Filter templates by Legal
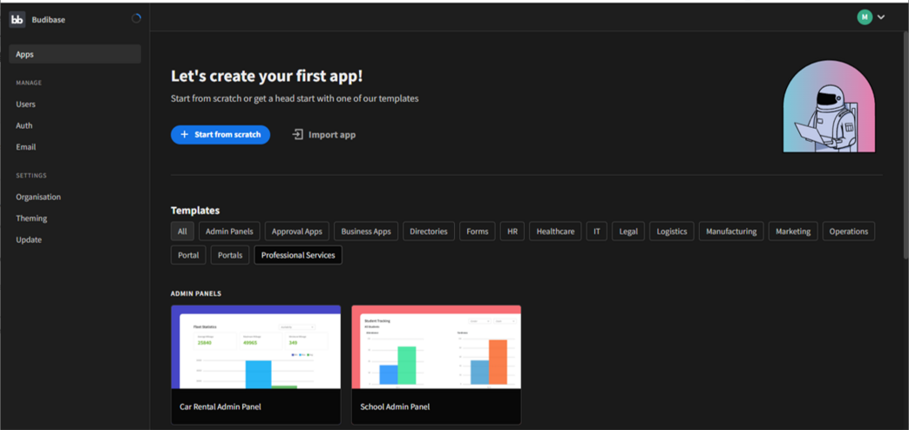909x430 pixels. pyautogui.click(x=627, y=232)
